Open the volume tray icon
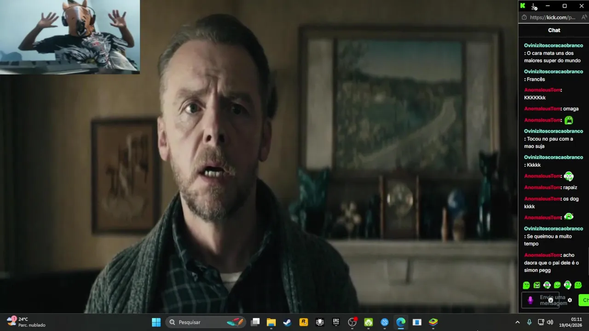Viewport: 589px width, 331px height. coord(550,322)
